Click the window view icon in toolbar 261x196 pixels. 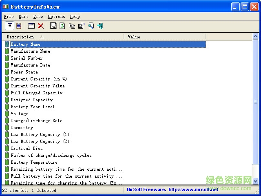pyautogui.click(x=31, y=26)
